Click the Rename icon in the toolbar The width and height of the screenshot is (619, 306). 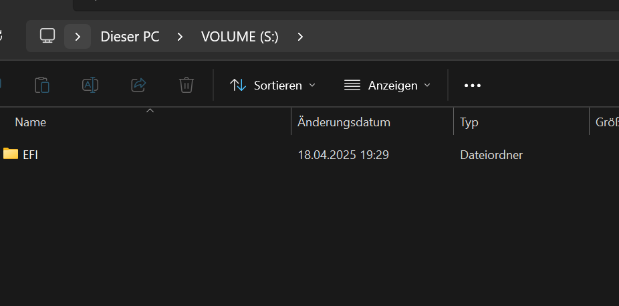click(90, 85)
